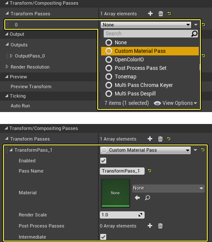Grab drag handle of OutputPass_0 row
This screenshot has height=242, width=212.
tap(7, 56)
